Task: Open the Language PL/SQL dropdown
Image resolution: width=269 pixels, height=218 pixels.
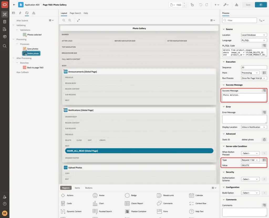Action: tap(254, 40)
